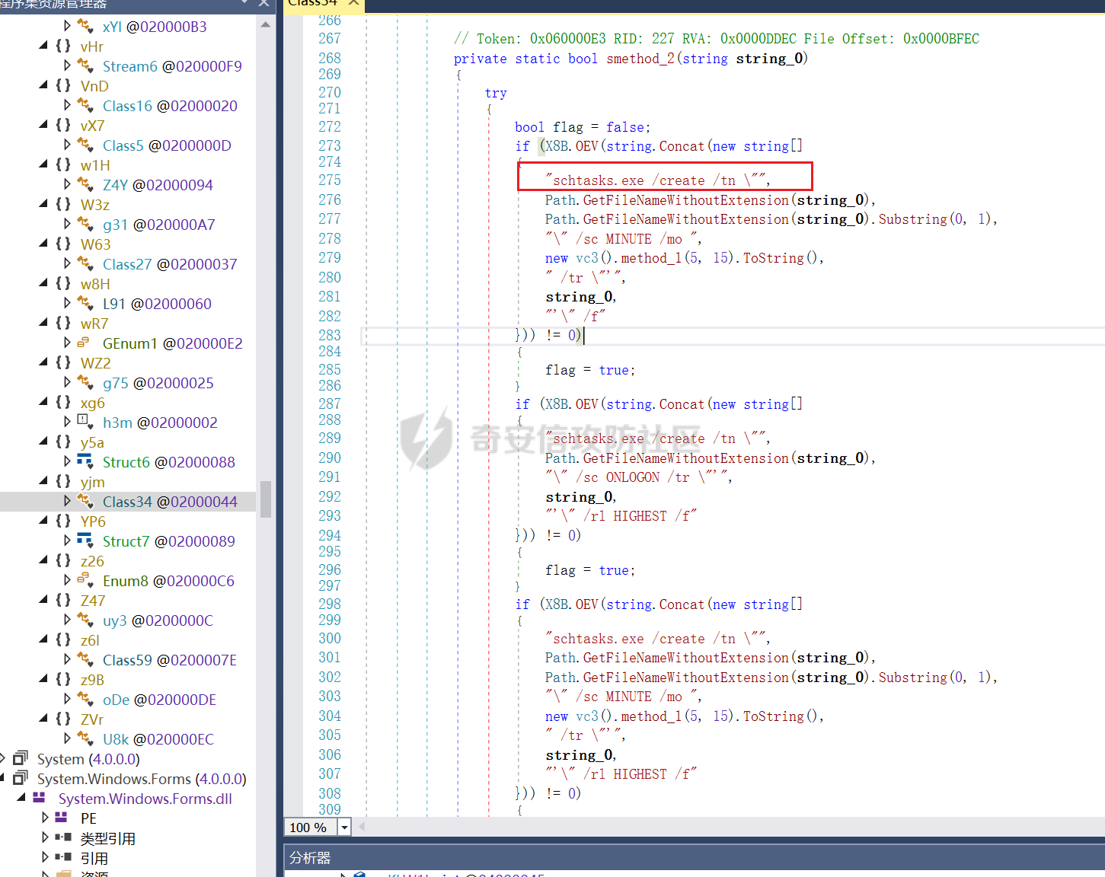Click the Struct7 @02000089 struct icon
Viewport: 1105px width, 877px height.
point(85,540)
